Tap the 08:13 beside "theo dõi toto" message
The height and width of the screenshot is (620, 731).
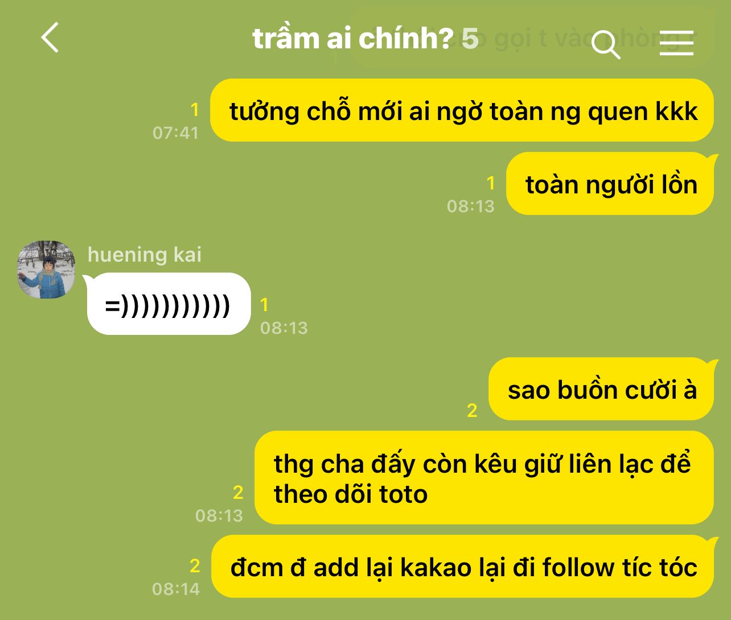pos(219,515)
